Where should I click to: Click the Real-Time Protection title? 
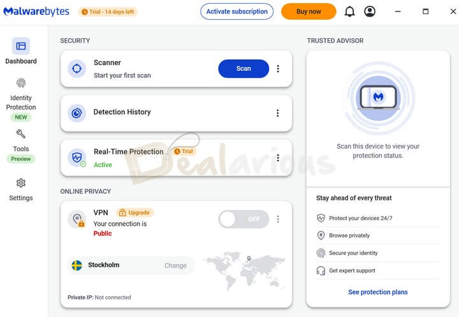point(129,151)
